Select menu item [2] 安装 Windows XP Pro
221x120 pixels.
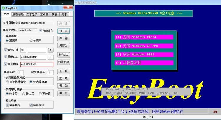tap(144, 46)
